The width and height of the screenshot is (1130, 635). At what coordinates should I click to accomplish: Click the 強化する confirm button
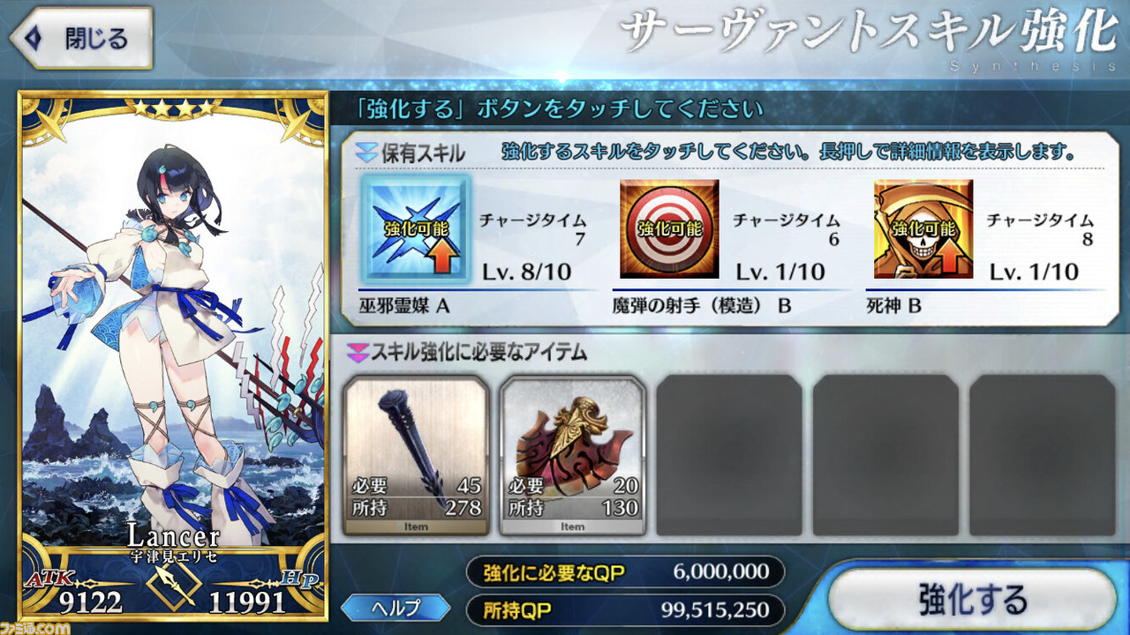(x=972, y=599)
